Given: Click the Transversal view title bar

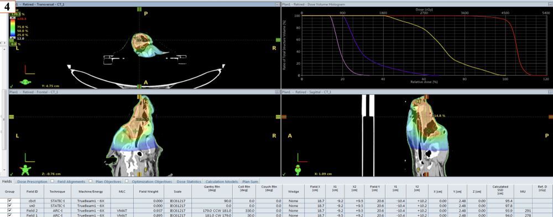Looking at the screenshot, I should (x=144, y=4).
